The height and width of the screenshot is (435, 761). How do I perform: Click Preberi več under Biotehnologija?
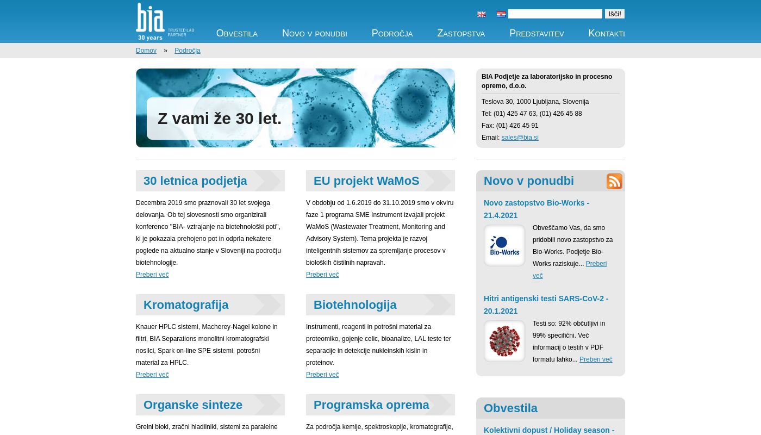tap(322, 375)
